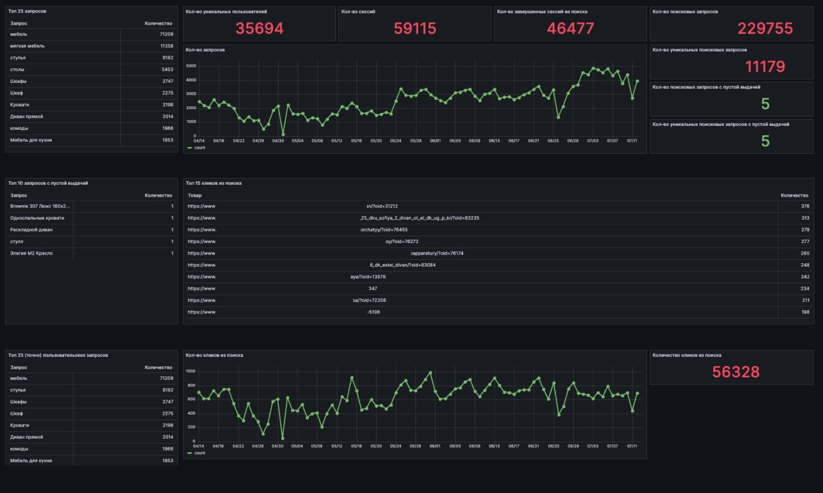Screen dimensions: 823x493
Task: Click the 56328 clicks from search stat
Action: click(x=735, y=372)
